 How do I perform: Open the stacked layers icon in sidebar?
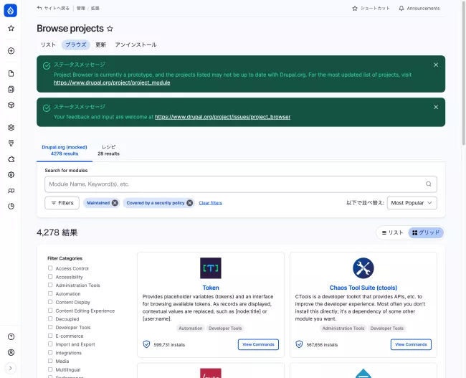point(11,128)
